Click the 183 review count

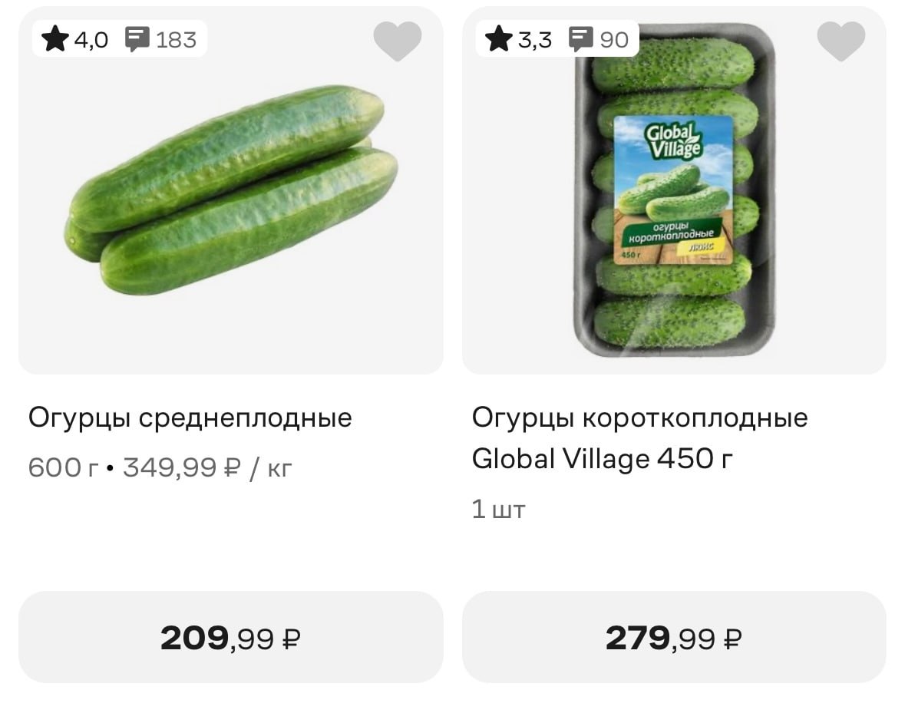(x=176, y=40)
